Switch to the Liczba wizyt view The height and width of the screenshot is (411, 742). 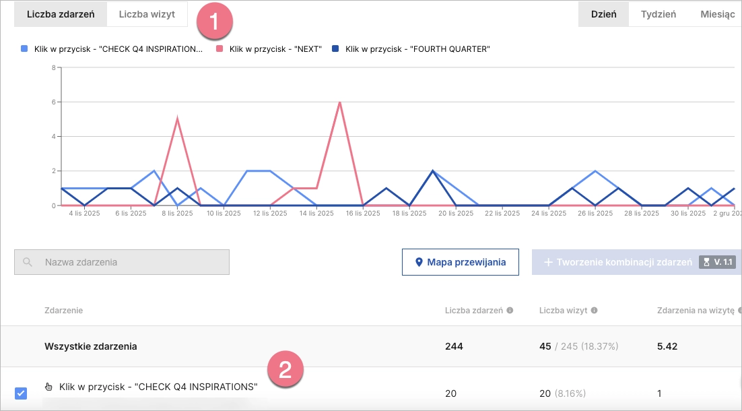[x=147, y=13]
